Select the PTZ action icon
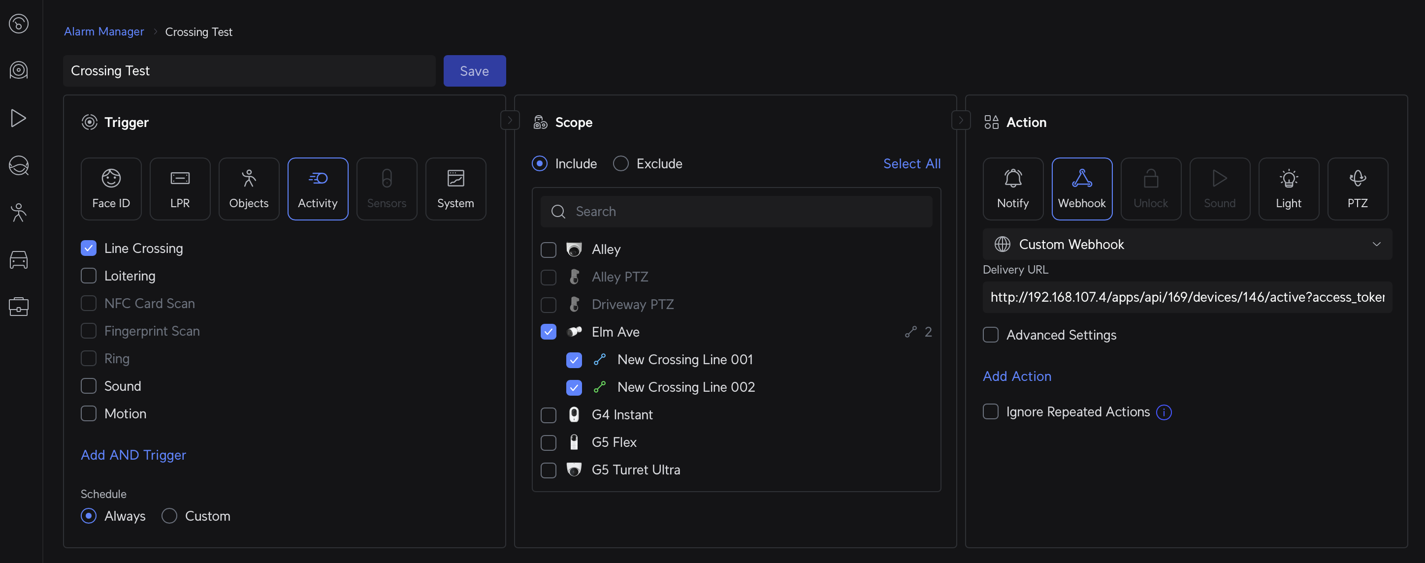Image resolution: width=1425 pixels, height=563 pixels. tap(1357, 188)
